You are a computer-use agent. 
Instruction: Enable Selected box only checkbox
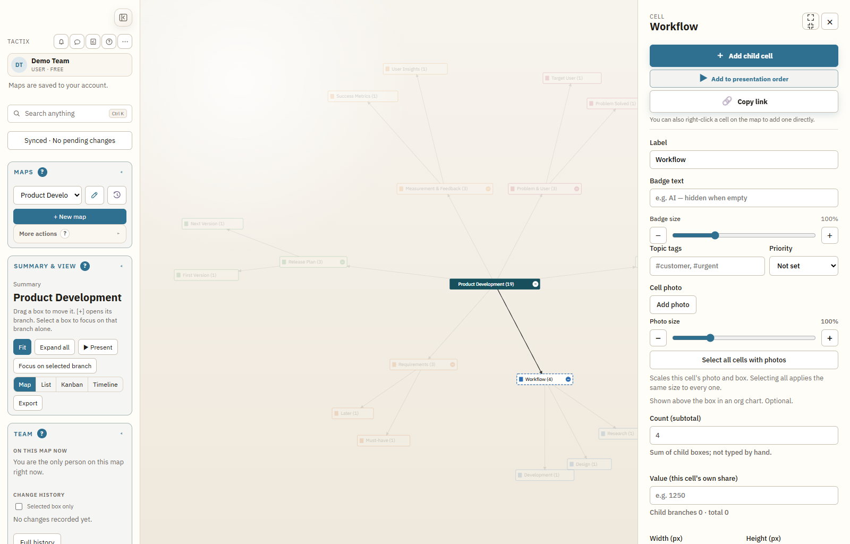tap(19, 506)
